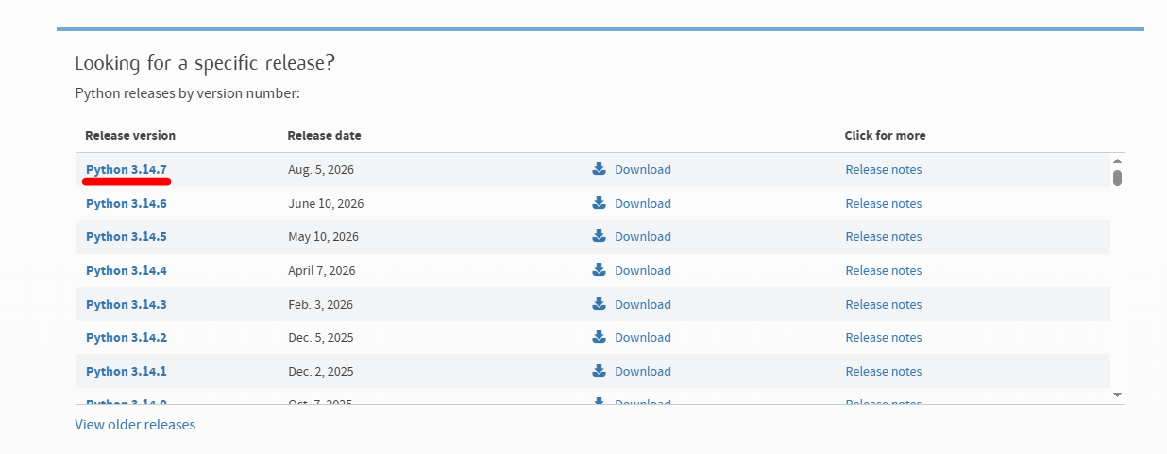Click 'Python releases by version number:' text

tap(187, 93)
